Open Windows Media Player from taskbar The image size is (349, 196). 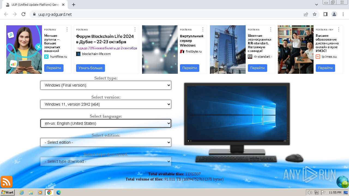40,192
